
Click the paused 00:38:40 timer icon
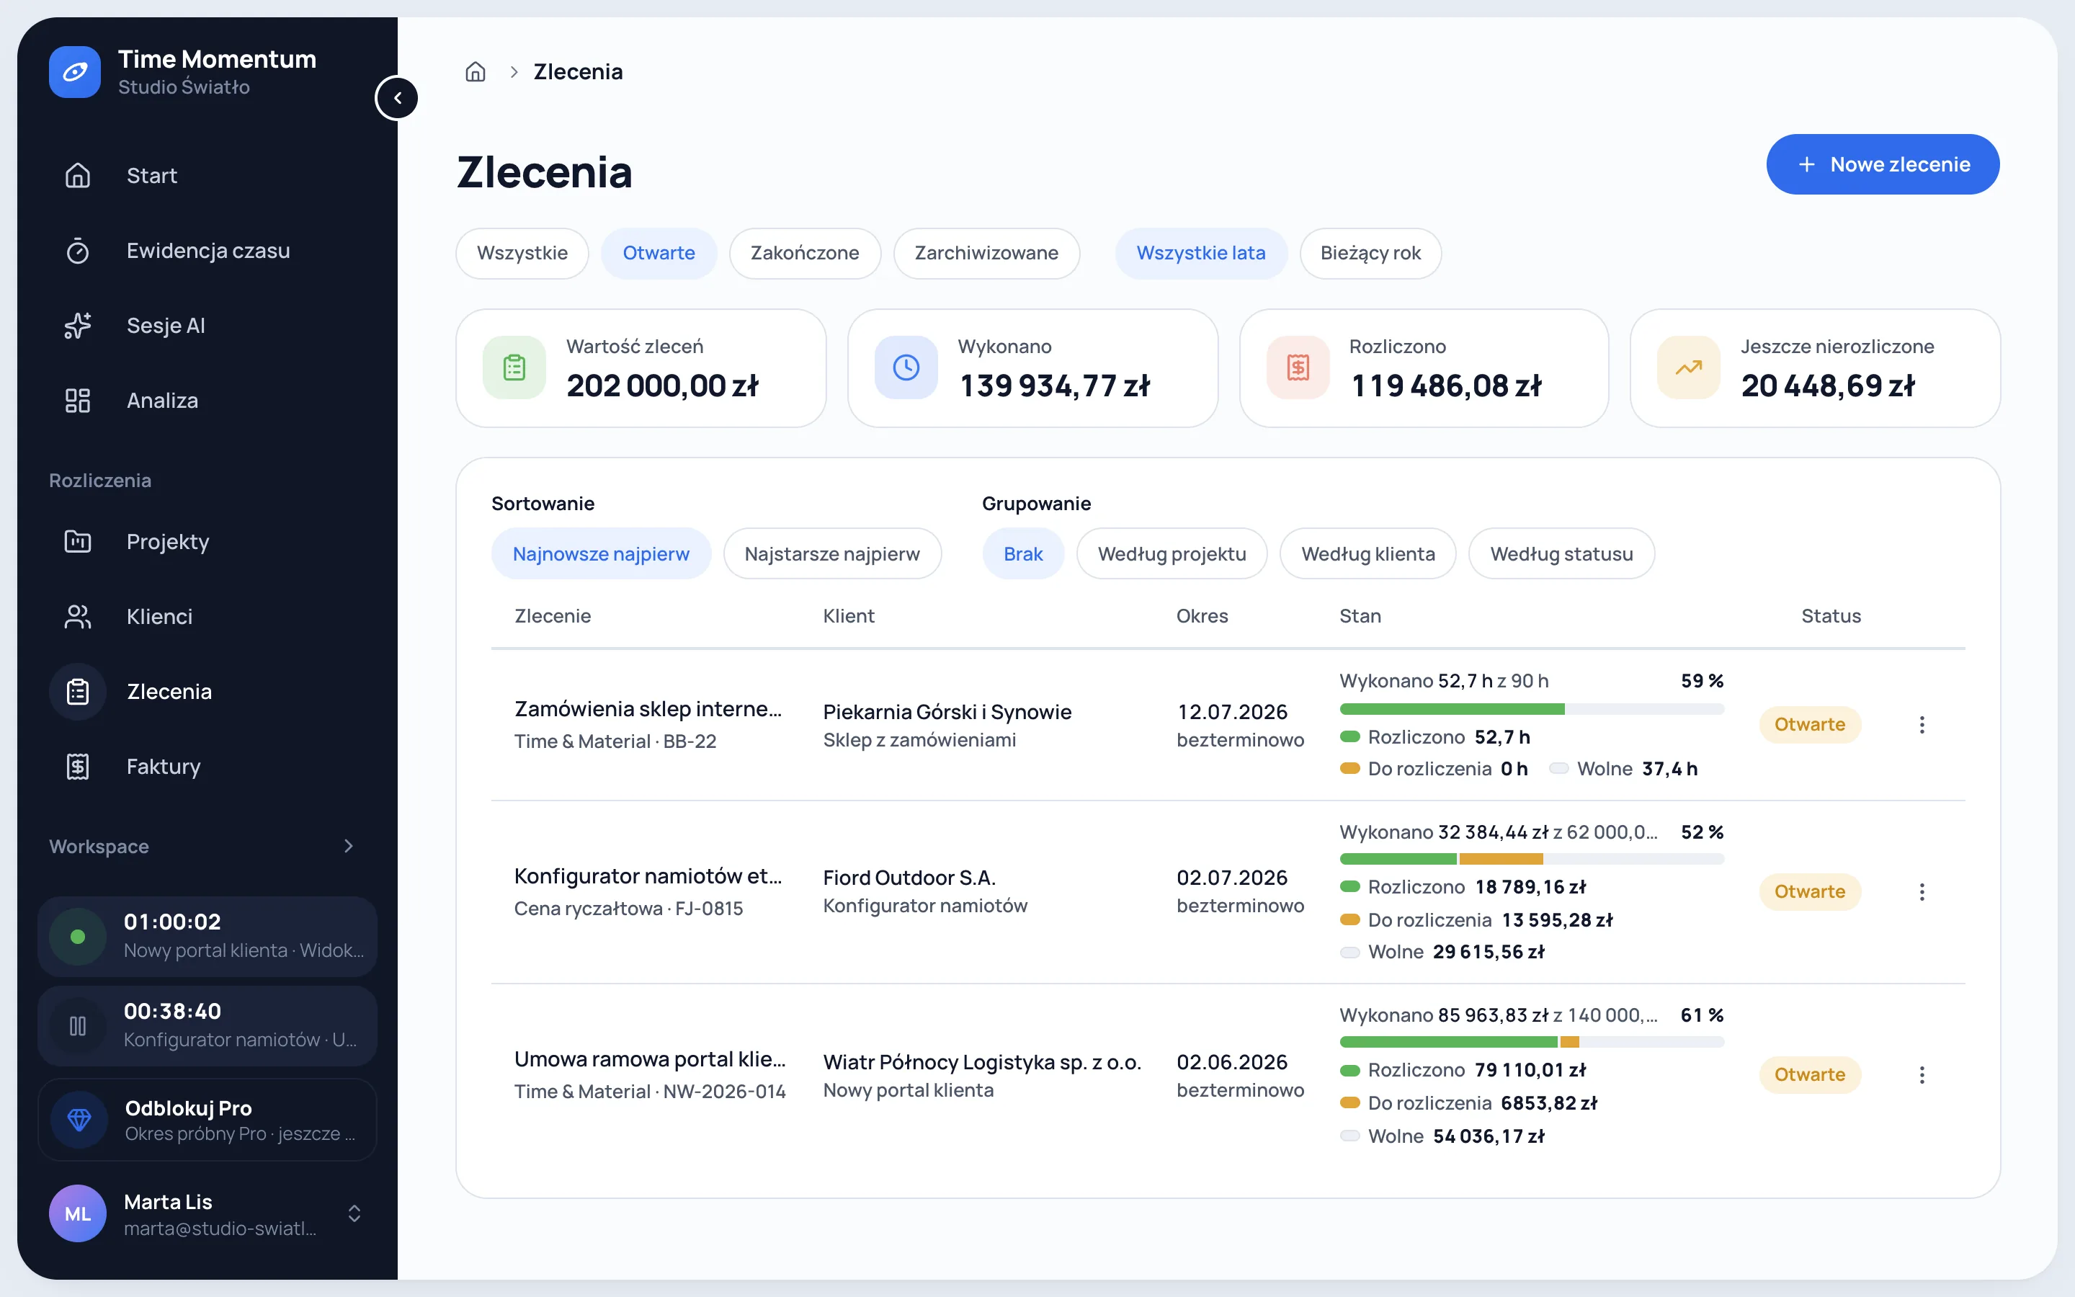(x=78, y=1026)
